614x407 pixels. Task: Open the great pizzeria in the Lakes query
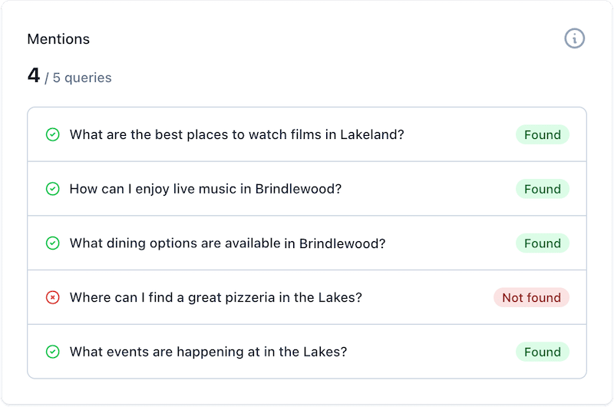click(x=216, y=298)
